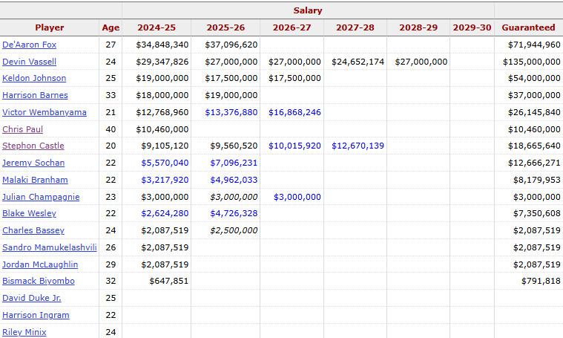Click Julian Champagnie's blue 2026-27 $3,000,000
The height and width of the screenshot is (338, 563).
point(297,197)
